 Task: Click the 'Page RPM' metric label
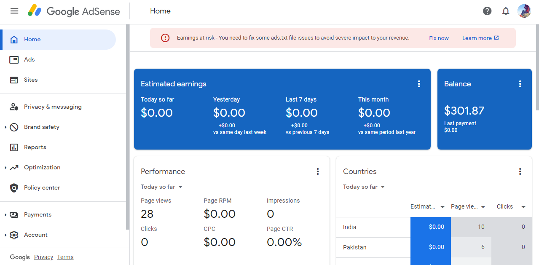click(217, 201)
